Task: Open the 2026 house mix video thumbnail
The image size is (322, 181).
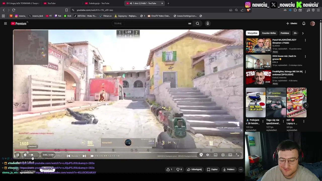Action: [x=258, y=62]
